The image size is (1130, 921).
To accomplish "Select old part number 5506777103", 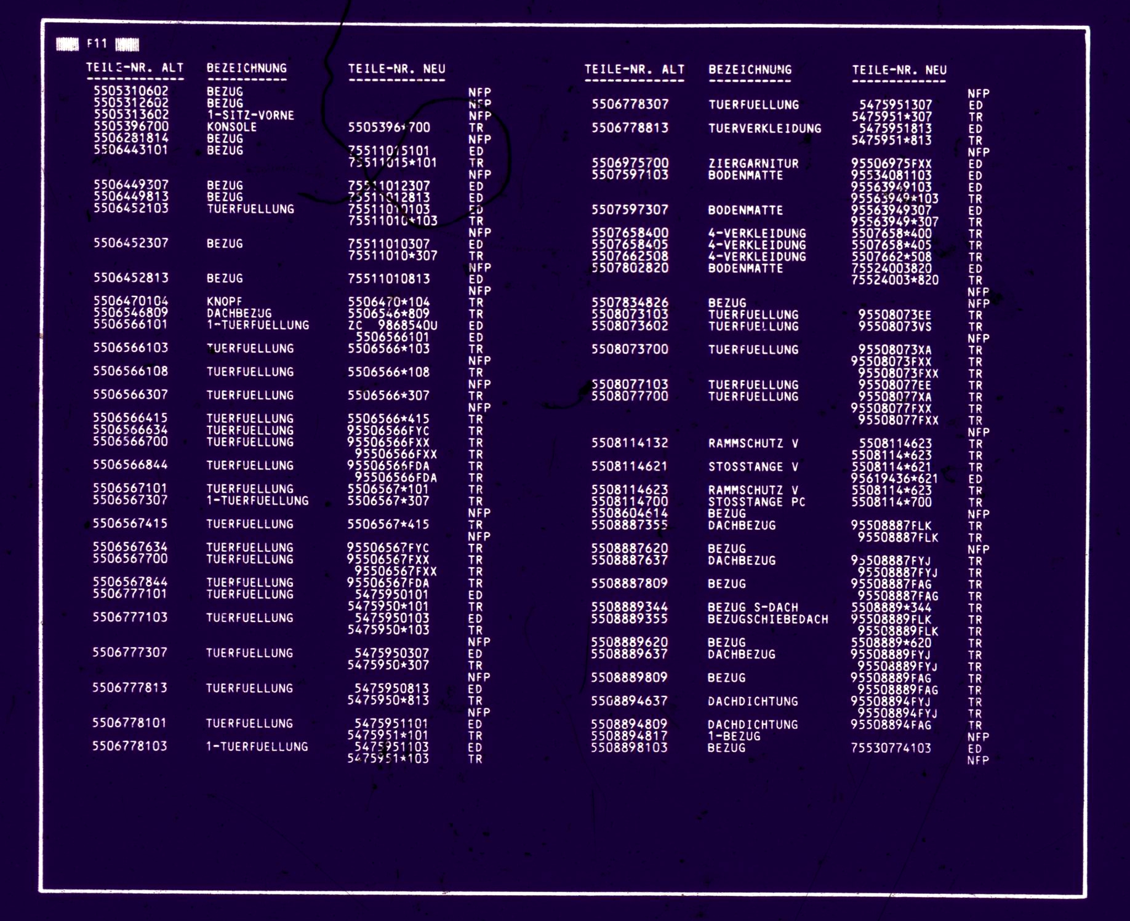I will pyautogui.click(x=130, y=617).
